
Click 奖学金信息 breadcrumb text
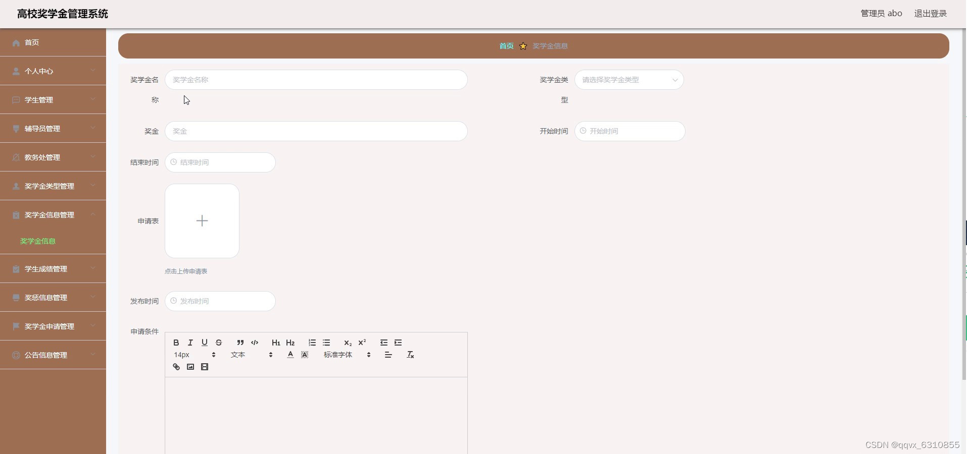[550, 46]
